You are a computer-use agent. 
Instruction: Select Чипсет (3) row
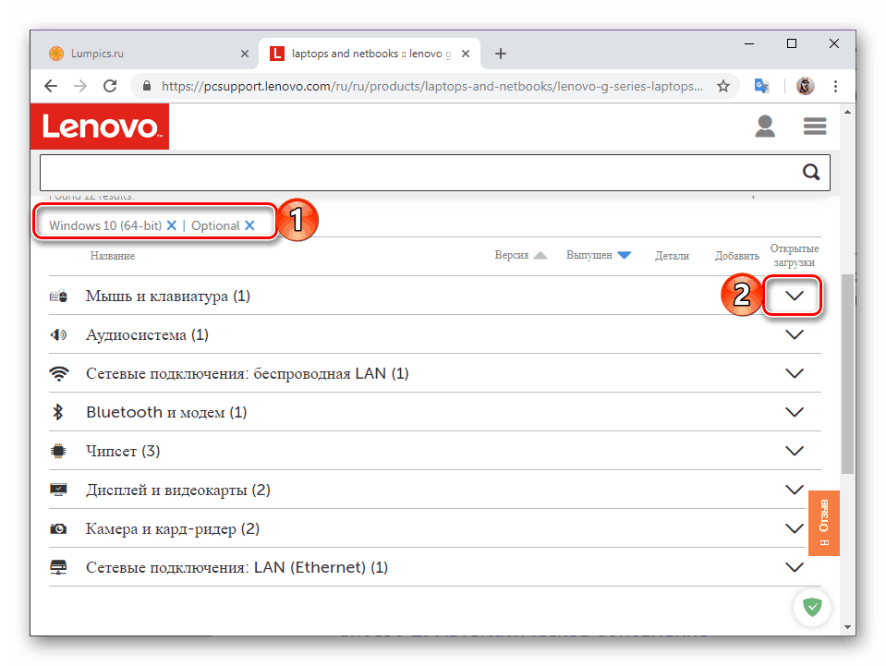tap(434, 451)
